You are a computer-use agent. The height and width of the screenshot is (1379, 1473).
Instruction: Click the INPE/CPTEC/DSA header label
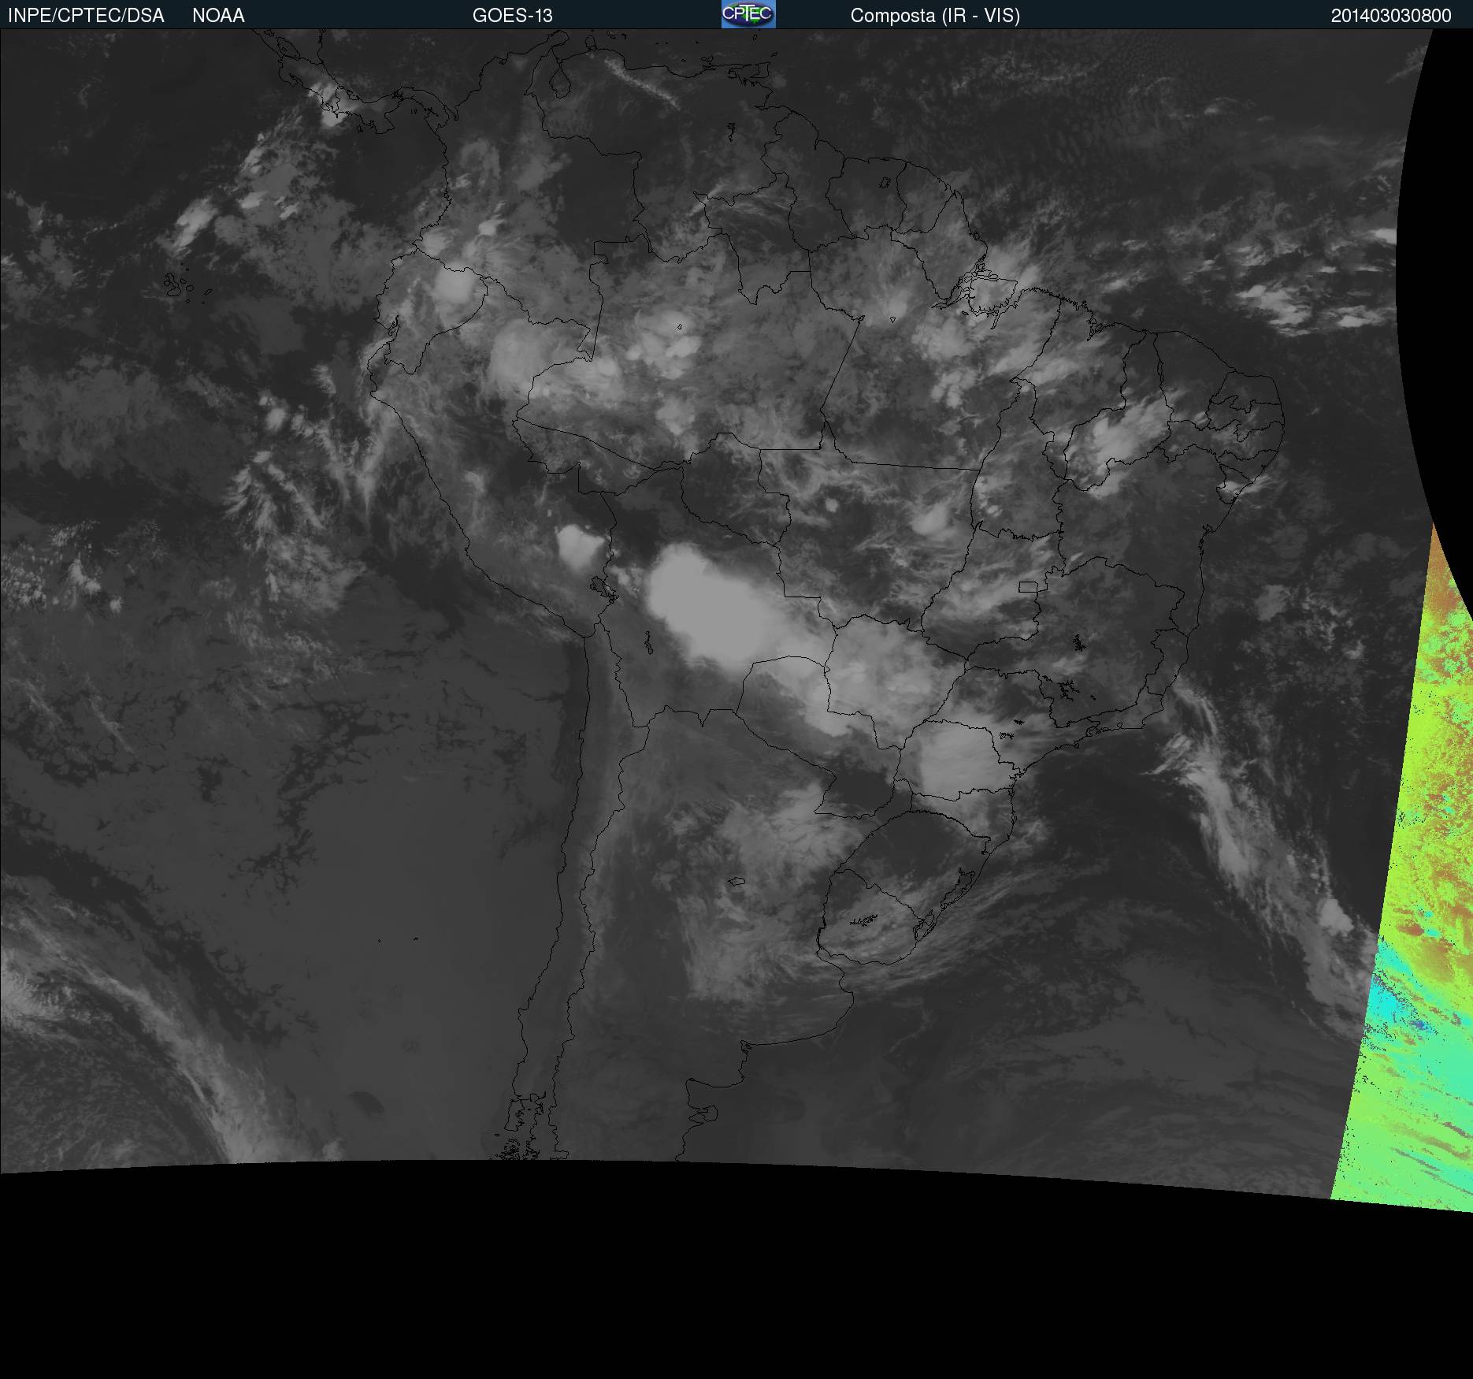click(86, 16)
